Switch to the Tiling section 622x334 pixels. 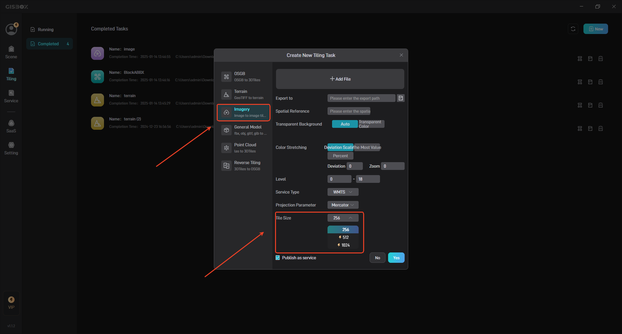click(11, 74)
